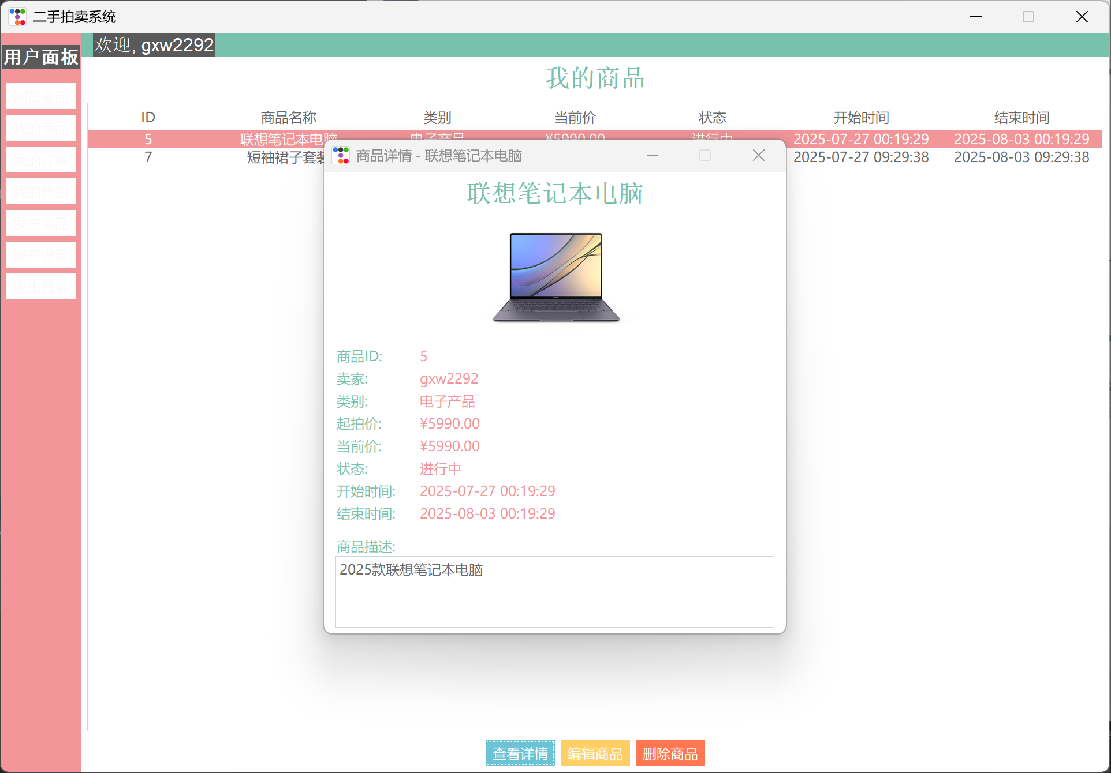Click the 商品名称 column header
1111x773 pixels.
click(289, 118)
